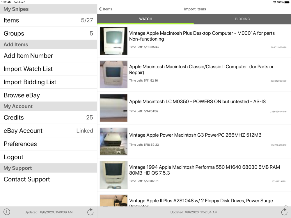Refresh the sidebar using the reload icon
Image resolution: width=291 pixels, height=218 pixels.
(x=91, y=212)
